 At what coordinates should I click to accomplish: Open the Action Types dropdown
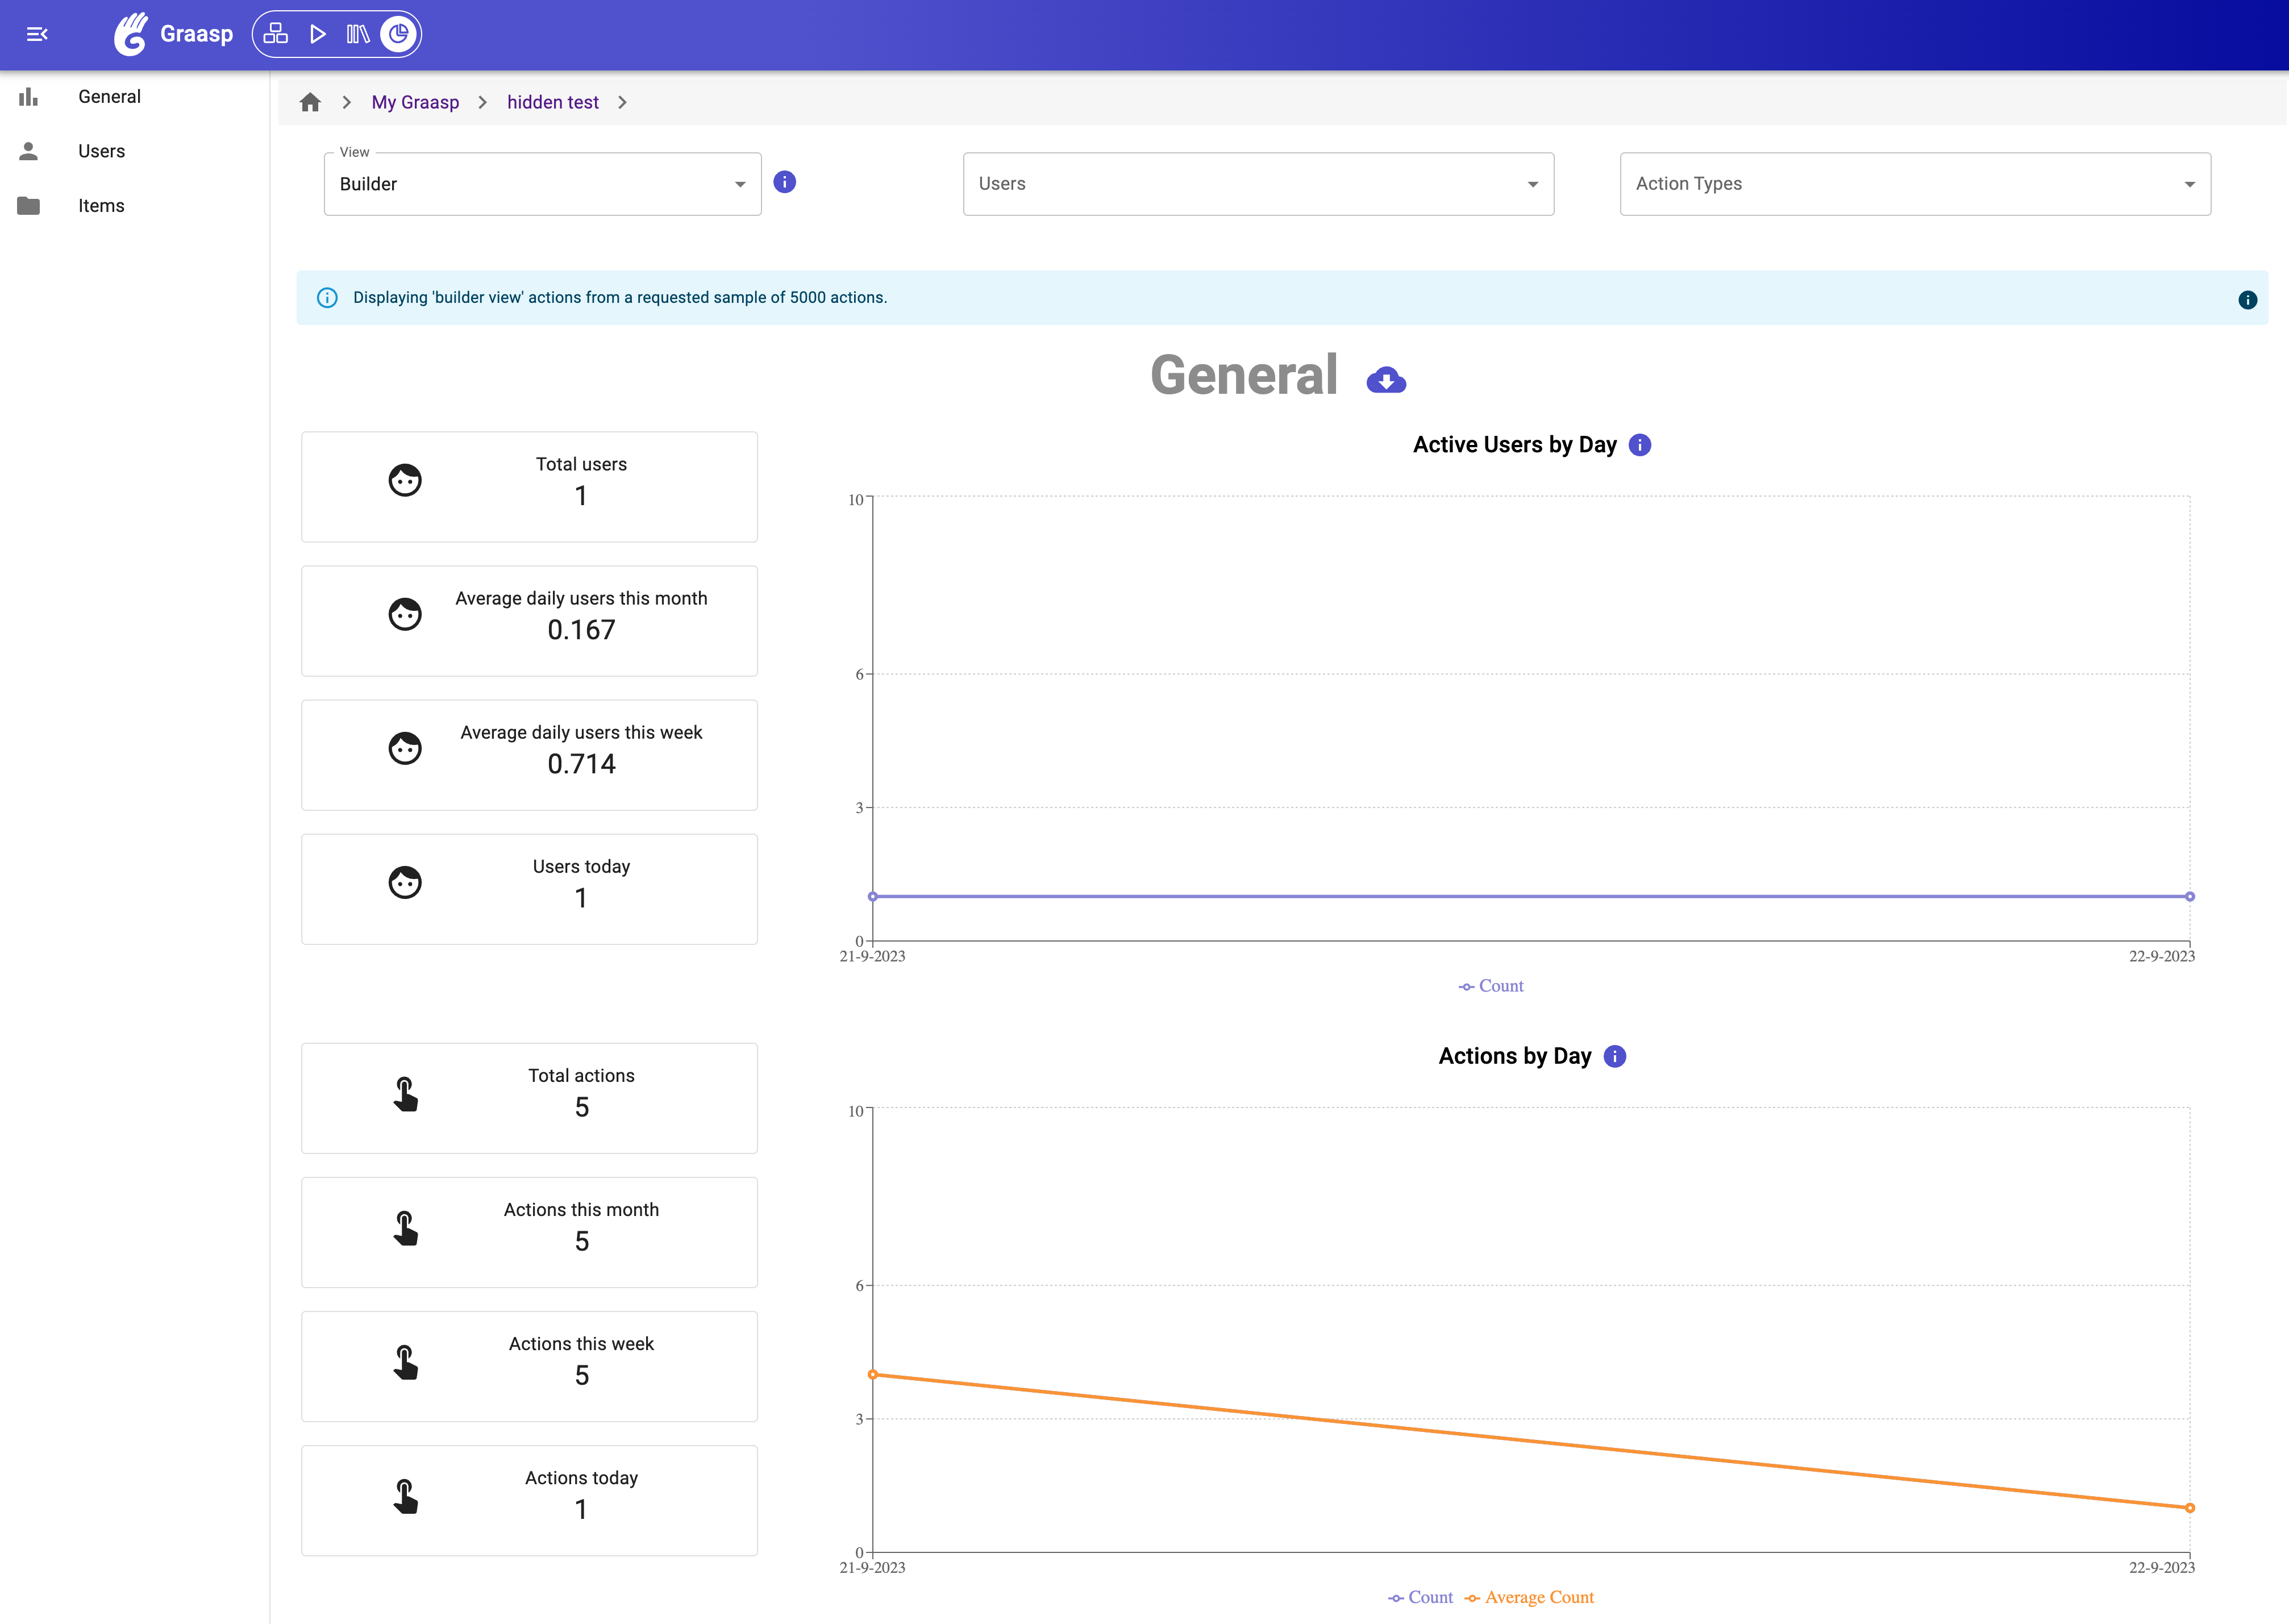[x=1915, y=184]
